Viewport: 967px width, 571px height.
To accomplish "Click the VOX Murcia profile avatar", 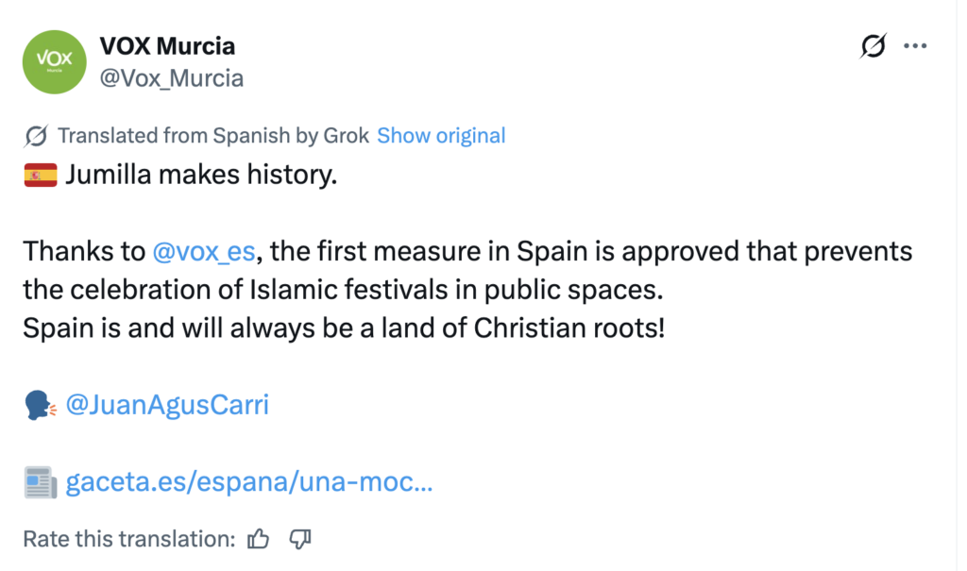I will (55, 61).
